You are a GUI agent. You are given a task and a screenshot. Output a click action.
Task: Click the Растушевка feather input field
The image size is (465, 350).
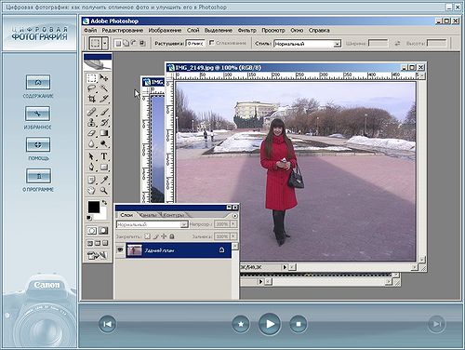coord(195,44)
